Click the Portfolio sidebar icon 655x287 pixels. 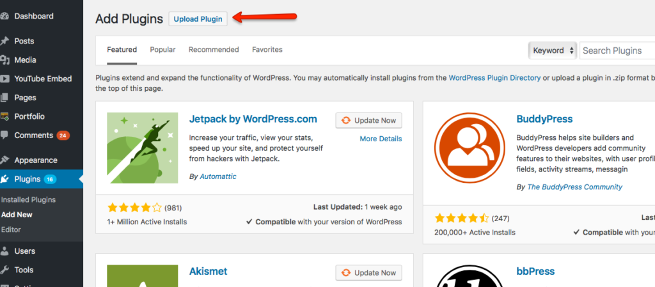pos(4,116)
